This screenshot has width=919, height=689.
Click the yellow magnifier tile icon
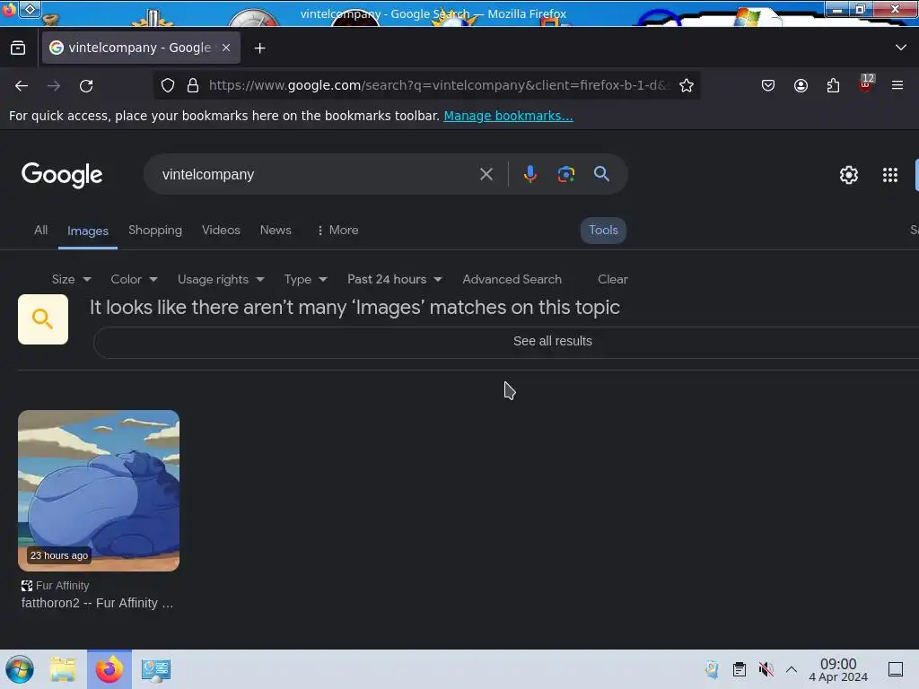click(x=43, y=319)
